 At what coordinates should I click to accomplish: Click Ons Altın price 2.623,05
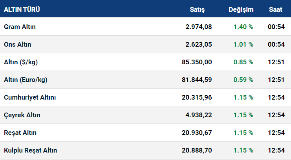pos(199,44)
